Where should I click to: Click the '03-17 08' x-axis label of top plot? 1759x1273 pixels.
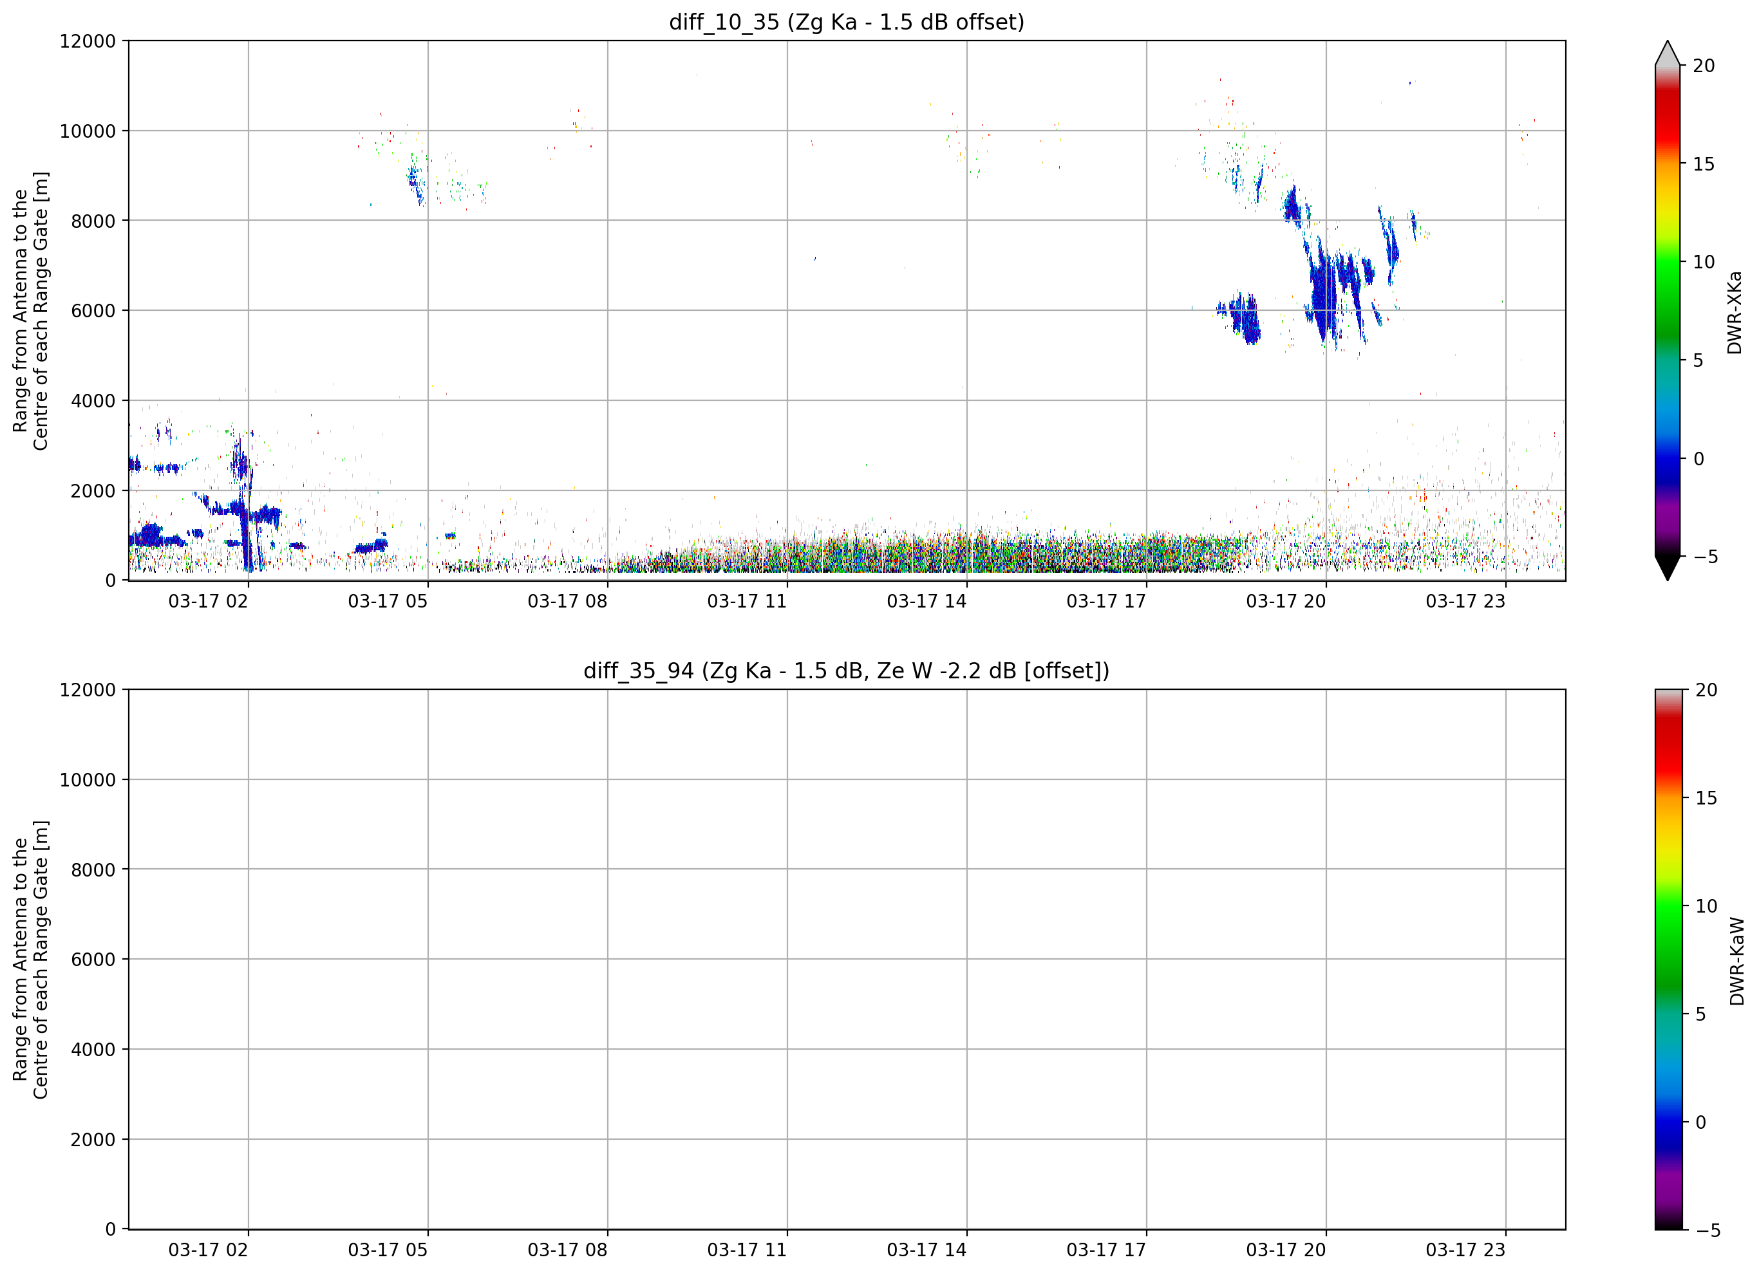pos(568,602)
